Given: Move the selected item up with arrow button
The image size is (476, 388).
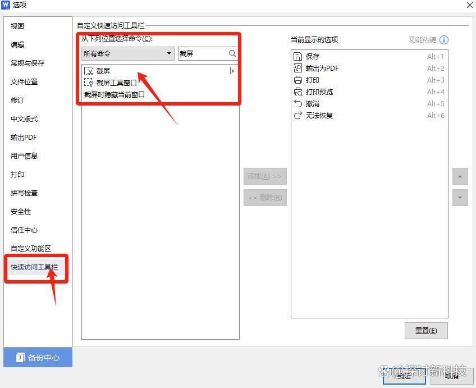Looking at the screenshot, I should pyautogui.click(x=460, y=176).
